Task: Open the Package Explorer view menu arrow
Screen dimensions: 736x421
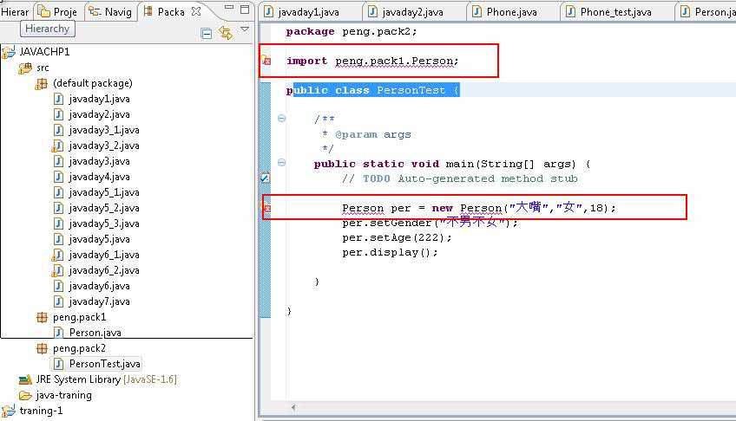Action: click(x=245, y=29)
